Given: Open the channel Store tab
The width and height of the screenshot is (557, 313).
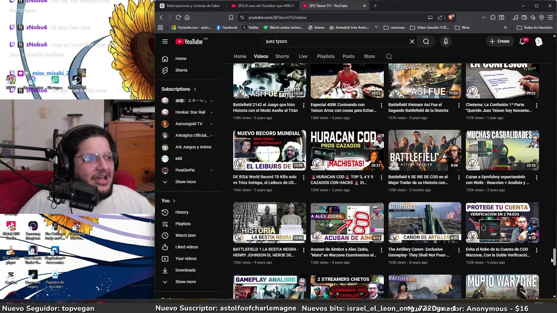Looking at the screenshot, I should (369, 57).
